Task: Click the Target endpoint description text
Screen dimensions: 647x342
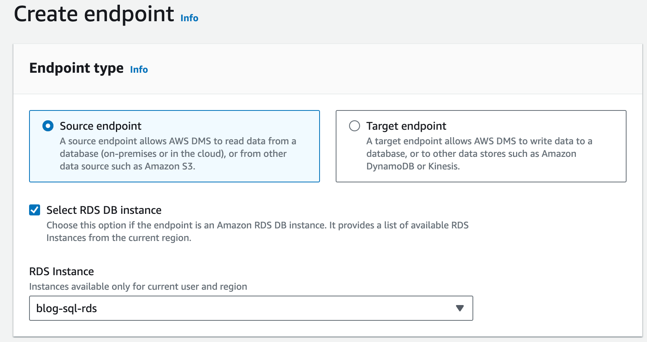Action: 479,154
